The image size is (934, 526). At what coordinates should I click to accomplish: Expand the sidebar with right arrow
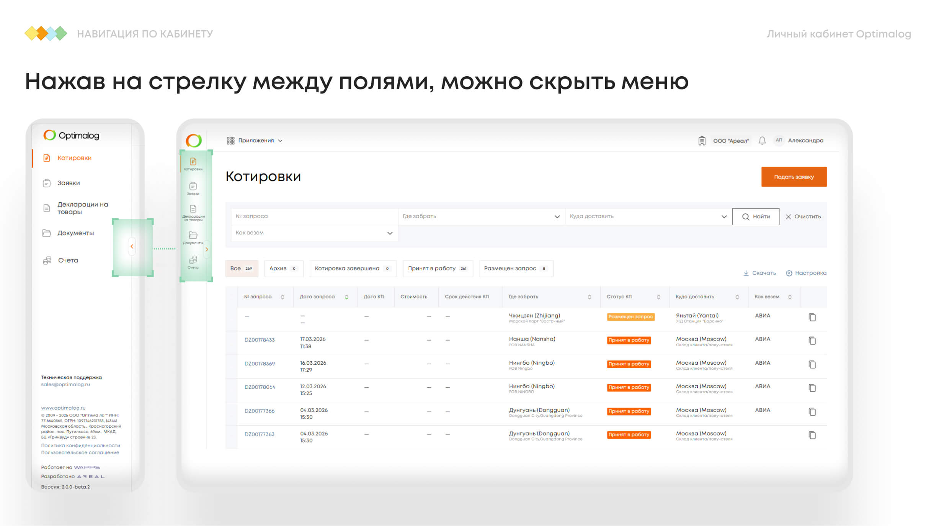click(x=207, y=249)
